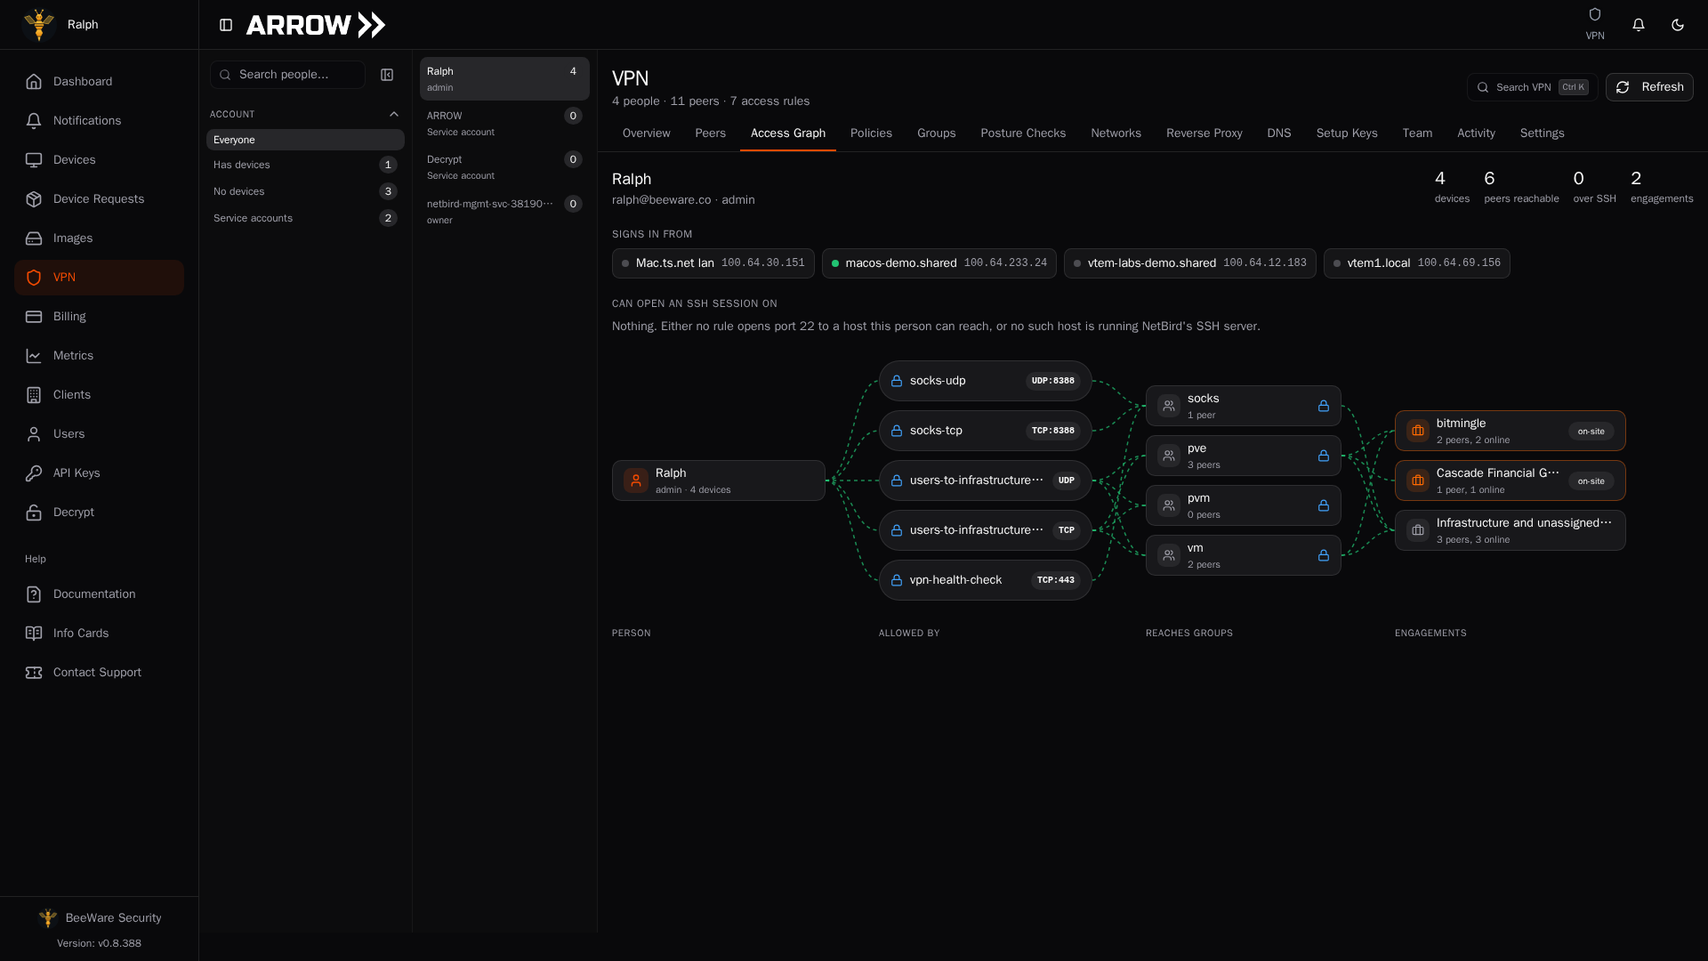Image resolution: width=1708 pixels, height=961 pixels.
Task: Open notifications bell in top bar
Action: (1638, 25)
